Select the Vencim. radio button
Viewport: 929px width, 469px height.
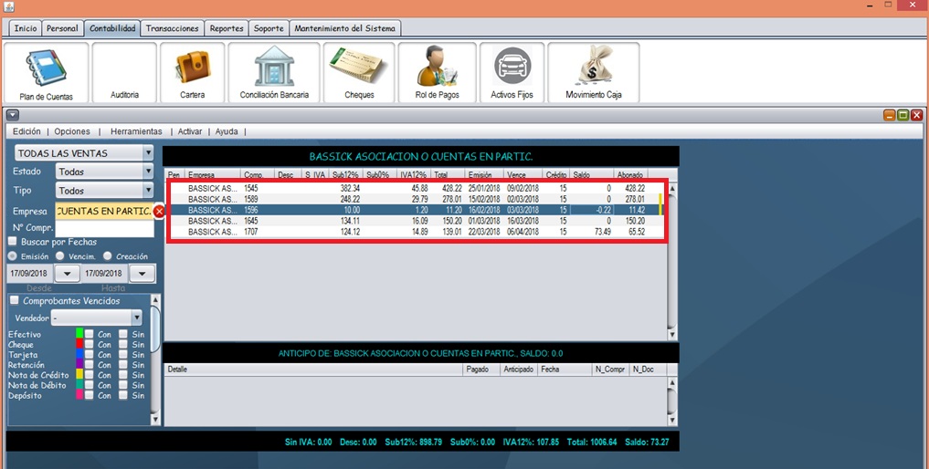click(x=60, y=256)
